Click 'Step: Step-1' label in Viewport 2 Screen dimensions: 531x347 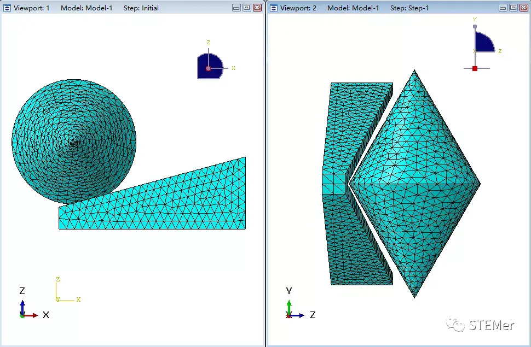409,8
